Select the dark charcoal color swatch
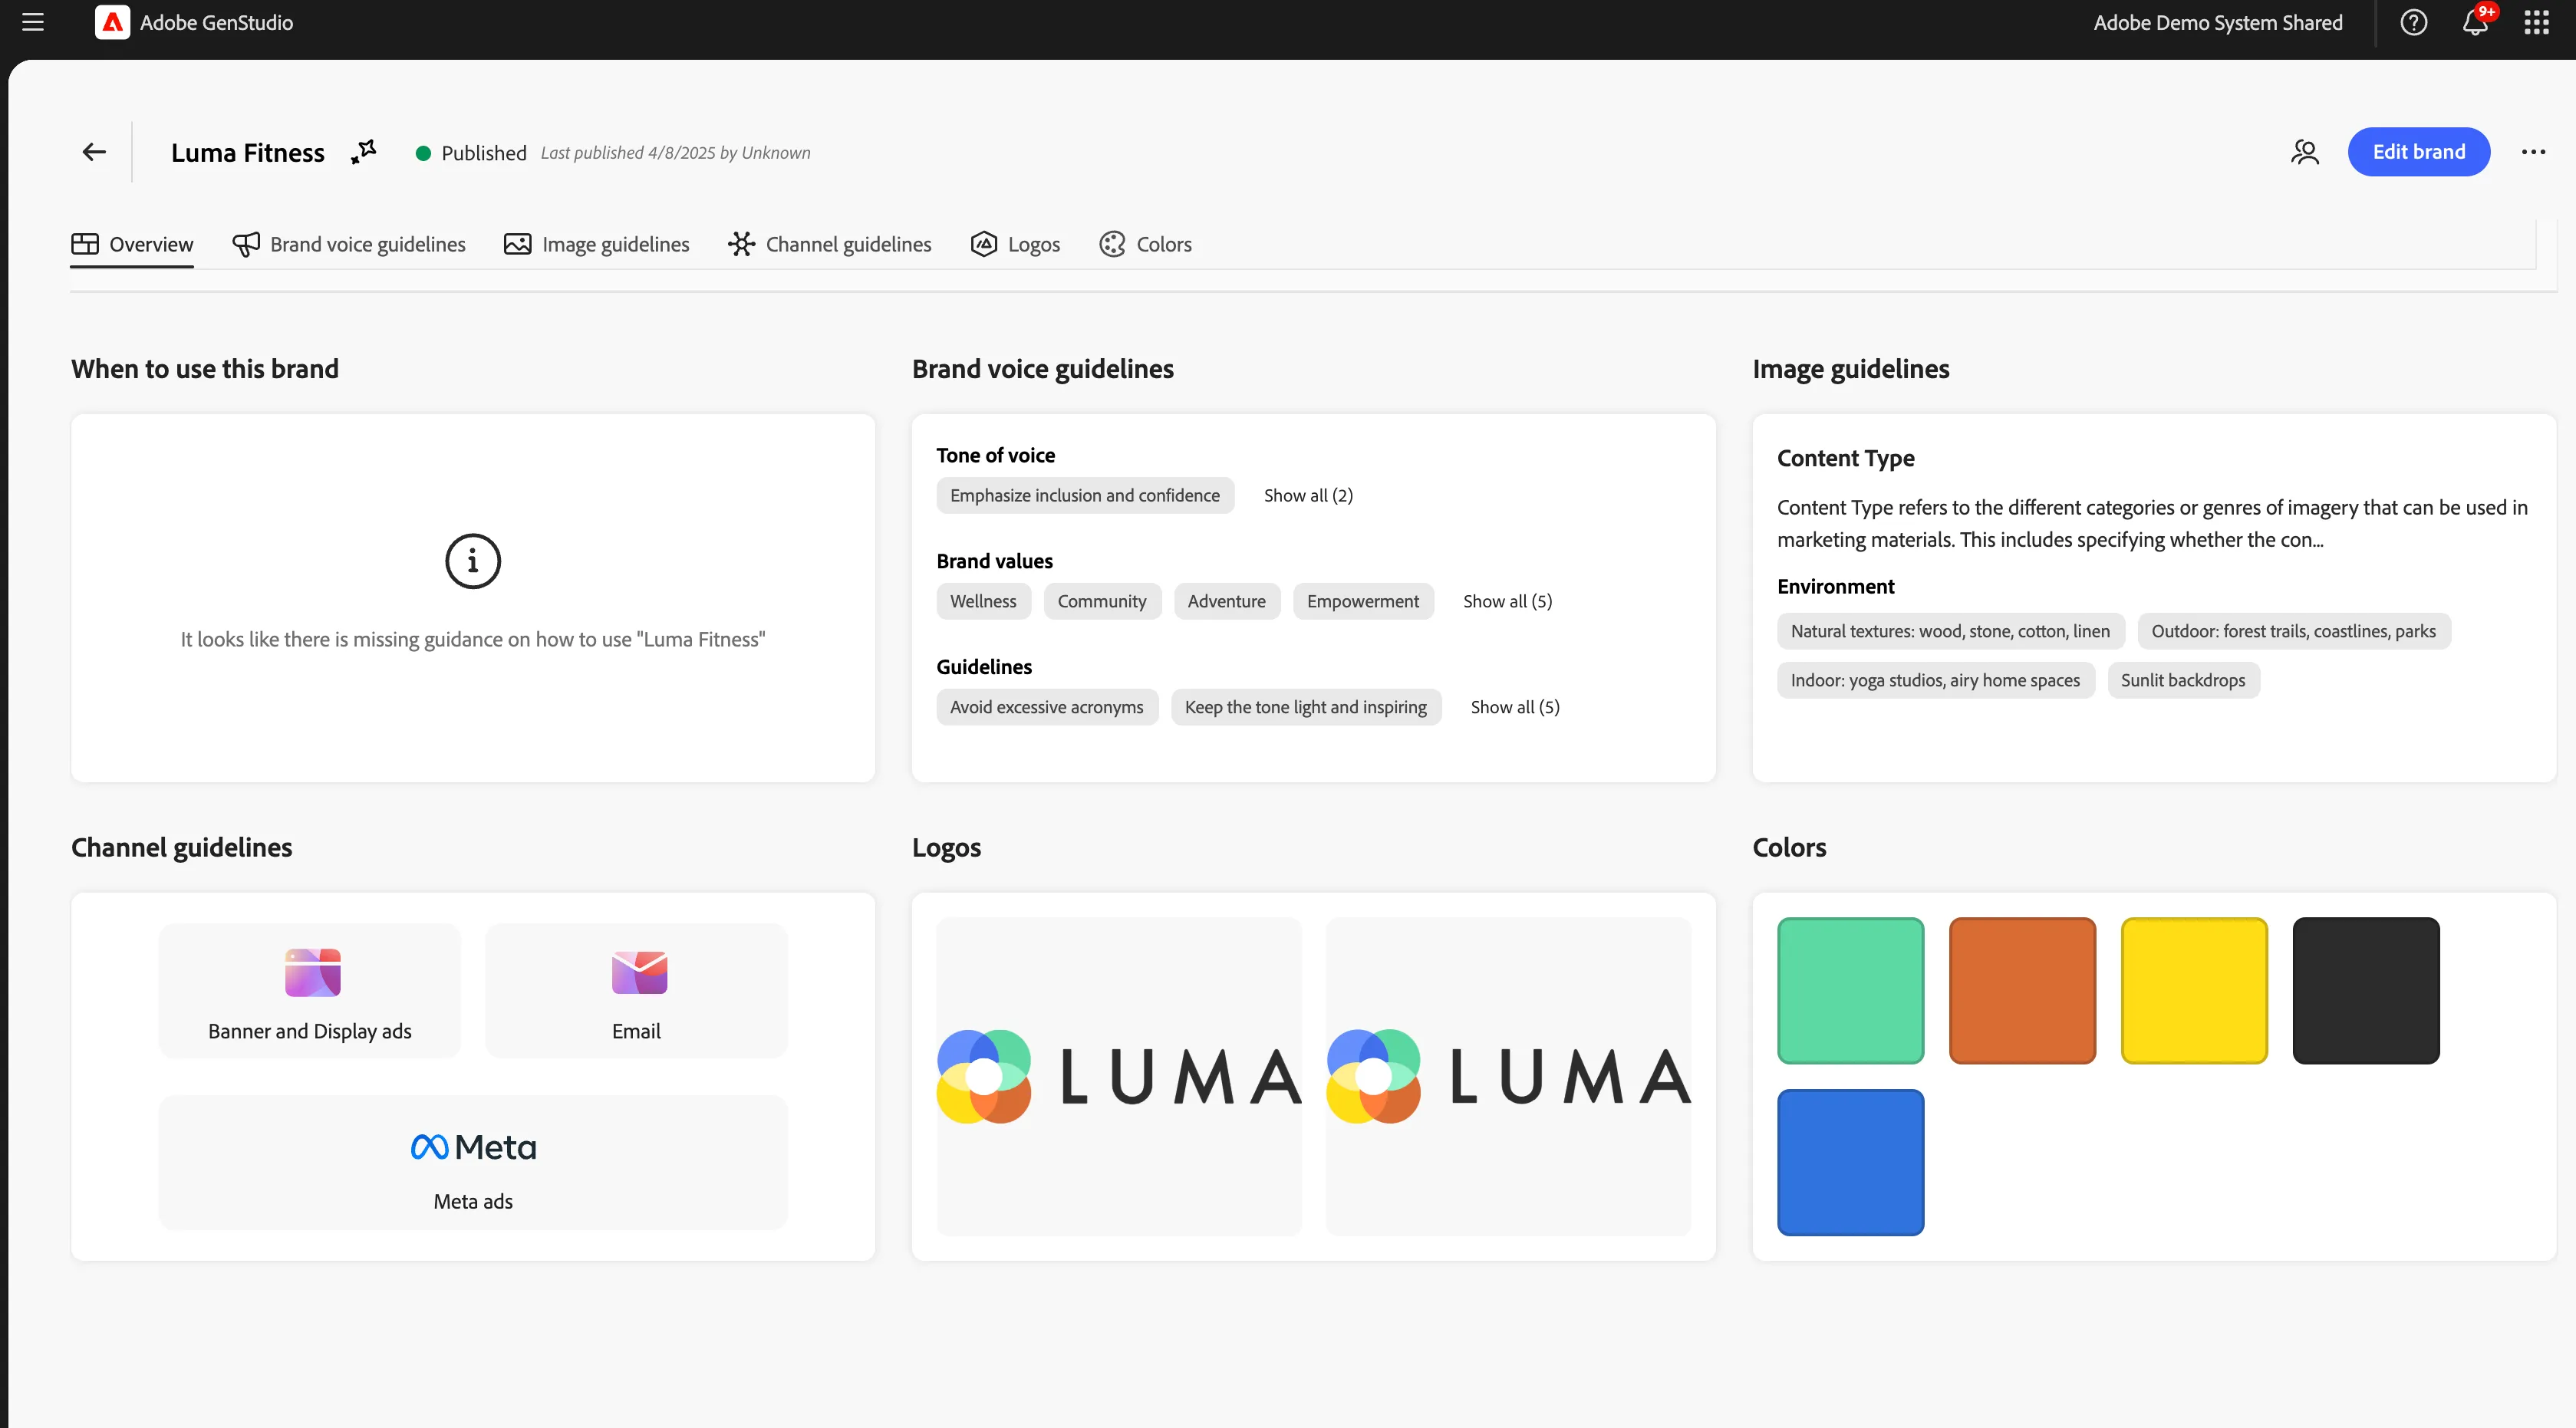 [2366, 990]
